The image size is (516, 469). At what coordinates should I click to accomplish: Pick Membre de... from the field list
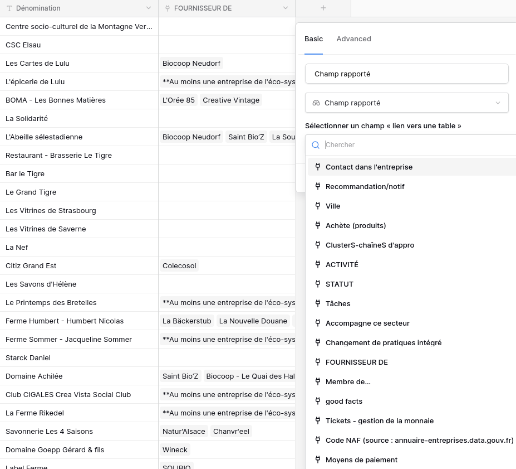348,381
